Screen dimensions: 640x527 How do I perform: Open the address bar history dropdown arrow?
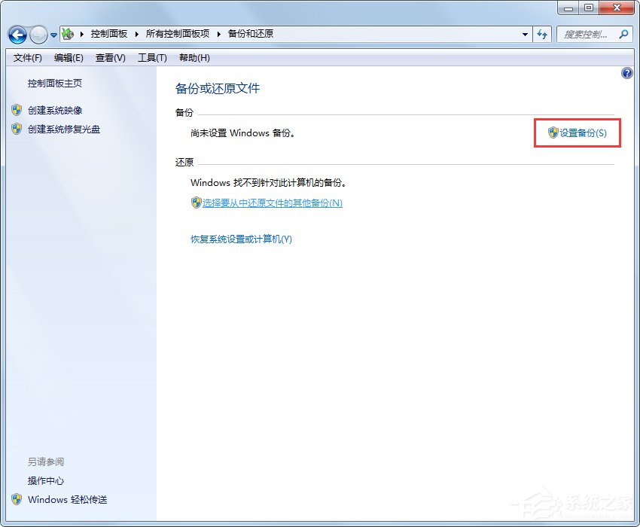tap(525, 34)
